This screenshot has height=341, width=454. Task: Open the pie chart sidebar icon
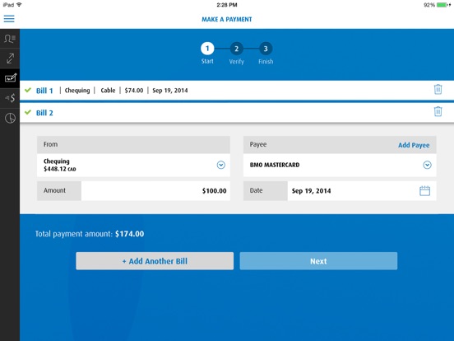10,118
